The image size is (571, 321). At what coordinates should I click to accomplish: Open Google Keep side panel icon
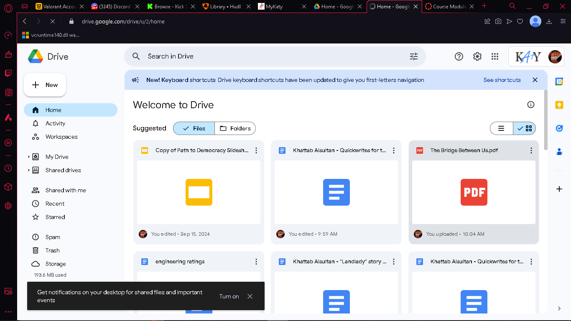coord(559,105)
